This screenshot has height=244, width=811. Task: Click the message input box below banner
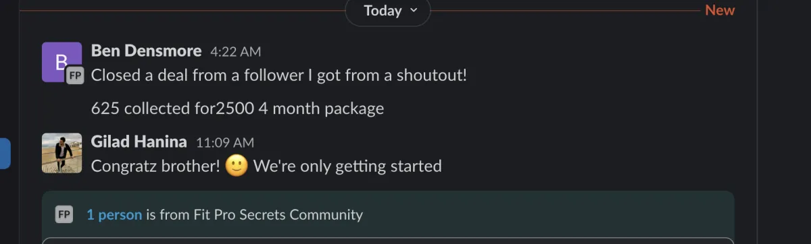(x=388, y=241)
